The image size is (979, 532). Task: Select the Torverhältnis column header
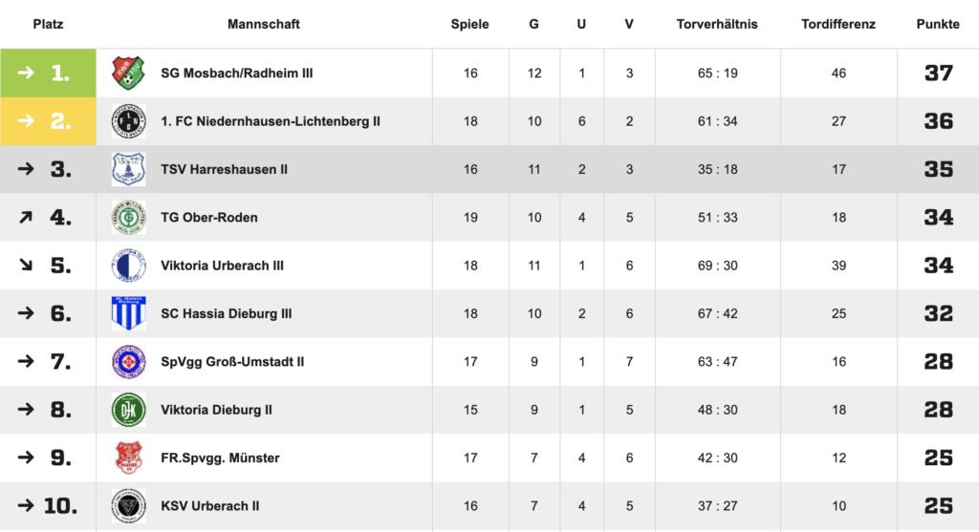click(717, 24)
